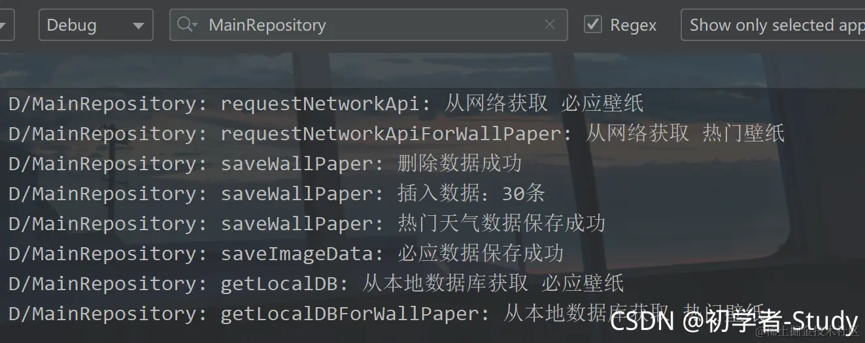
Task: Select log line saveImageData: 必应数据保存成功
Action: pyautogui.click(x=286, y=253)
